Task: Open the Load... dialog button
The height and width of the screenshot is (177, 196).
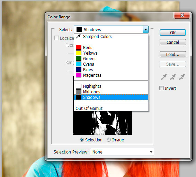Action: click(x=173, y=54)
